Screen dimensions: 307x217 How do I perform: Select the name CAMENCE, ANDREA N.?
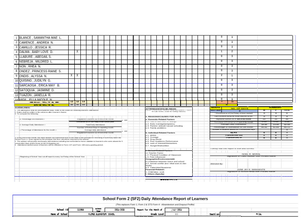[x=36, y=43]
